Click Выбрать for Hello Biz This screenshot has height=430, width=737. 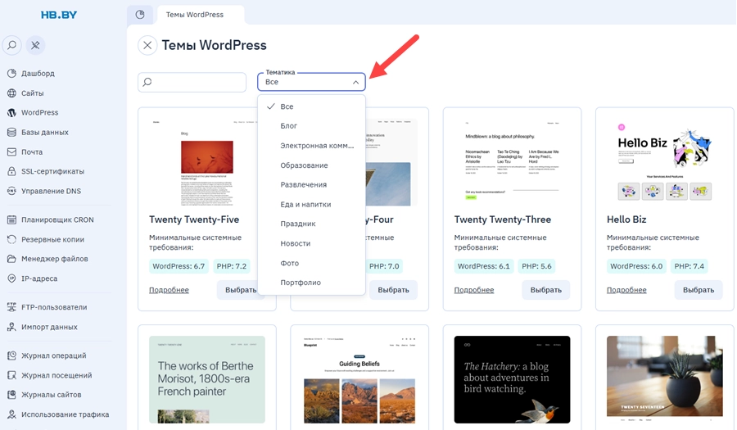pyautogui.click(x=699, y=290)
